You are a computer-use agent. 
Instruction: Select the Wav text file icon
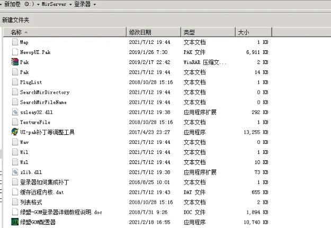[15, 142]
